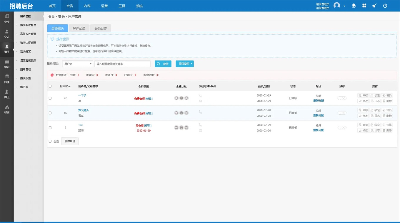Expand the 高级搜索 dropdown button
This screenshot has height=223, width=400.
click(x=185, y=64)
